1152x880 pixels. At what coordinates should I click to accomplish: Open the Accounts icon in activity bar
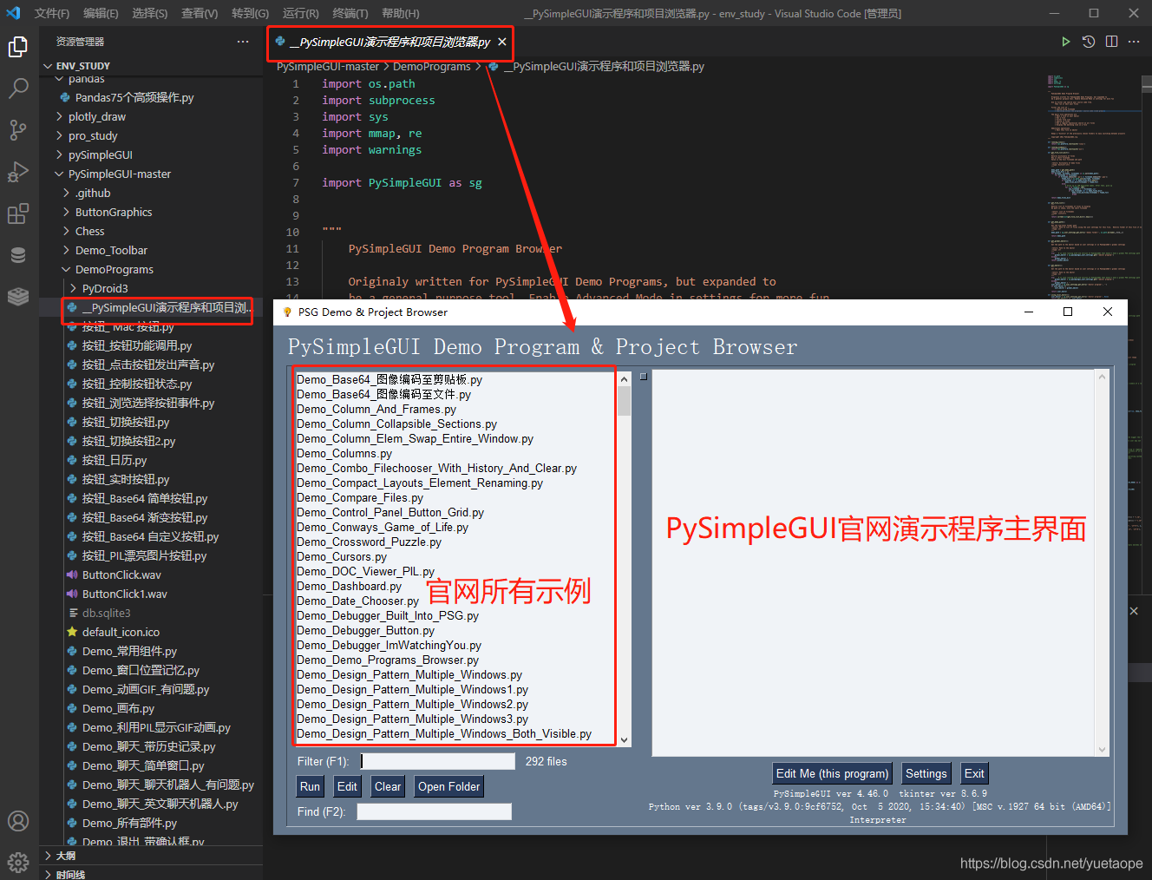click(18, 821)
